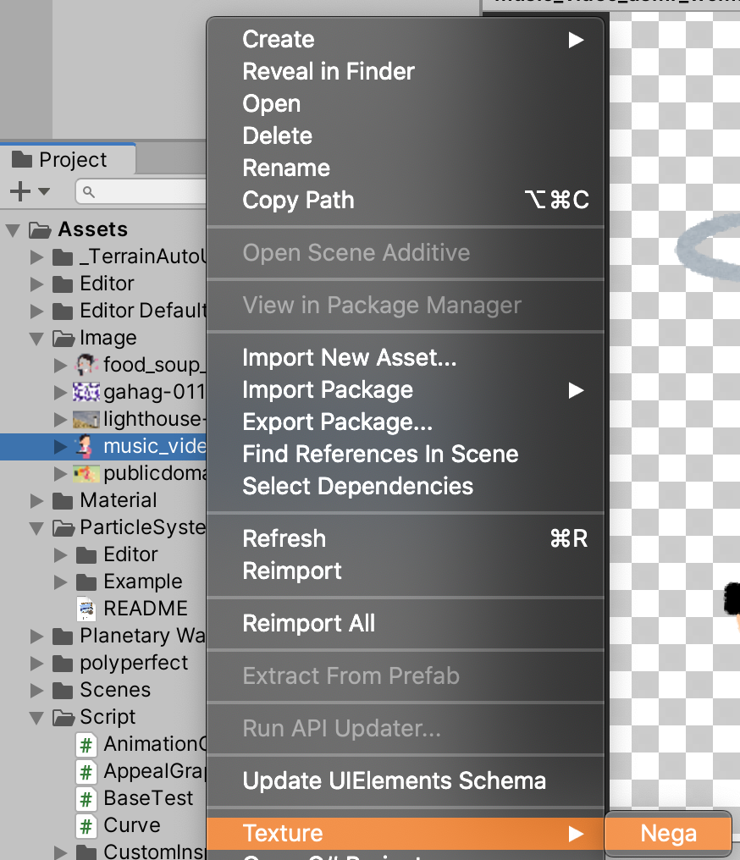Select the BaseTest script name
The image size is (740, 860).
click(148, 798)
